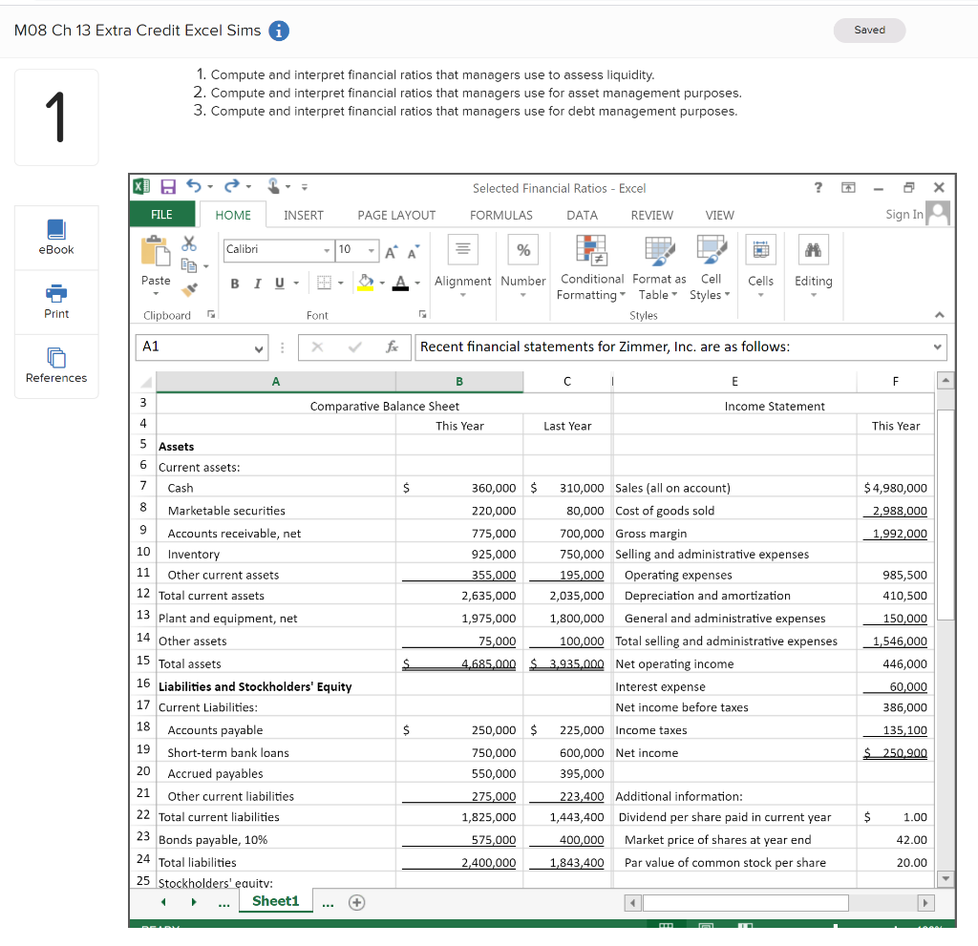978x946 pixels.
Task: Select column A header
Action: [x=276, y=382]
